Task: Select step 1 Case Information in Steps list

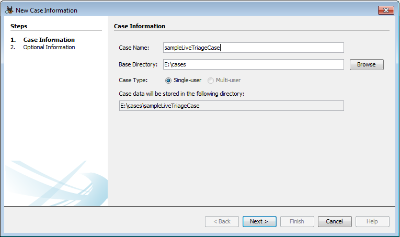Action: tap(49, 40)
